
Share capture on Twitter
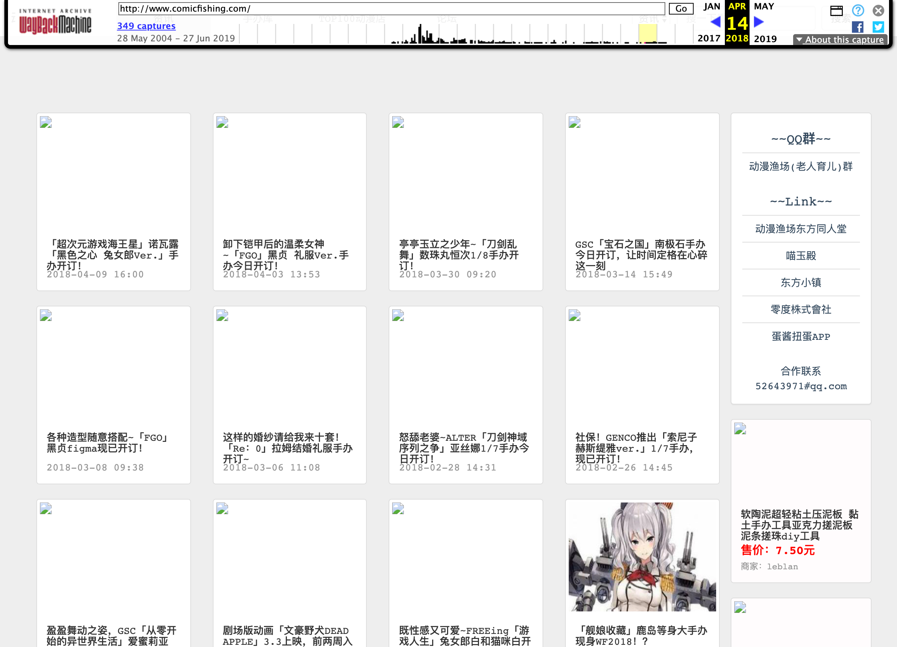pos(878,27)
